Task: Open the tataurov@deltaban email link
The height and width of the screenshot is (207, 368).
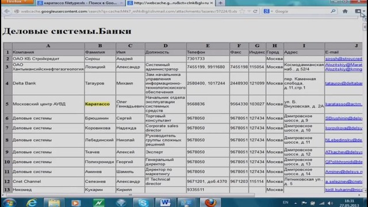Action: [344, 83]
